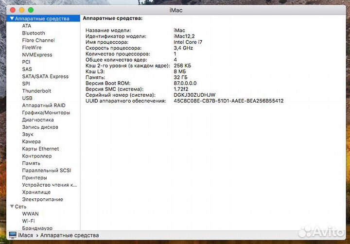Click the serial number DGKJ30ZUDHJW
The width and height of the screenshot is (350, 244).
(x=194, y=95)
